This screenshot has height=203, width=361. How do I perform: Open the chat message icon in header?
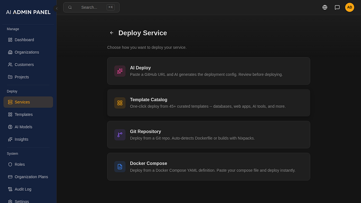click(337, 7)
